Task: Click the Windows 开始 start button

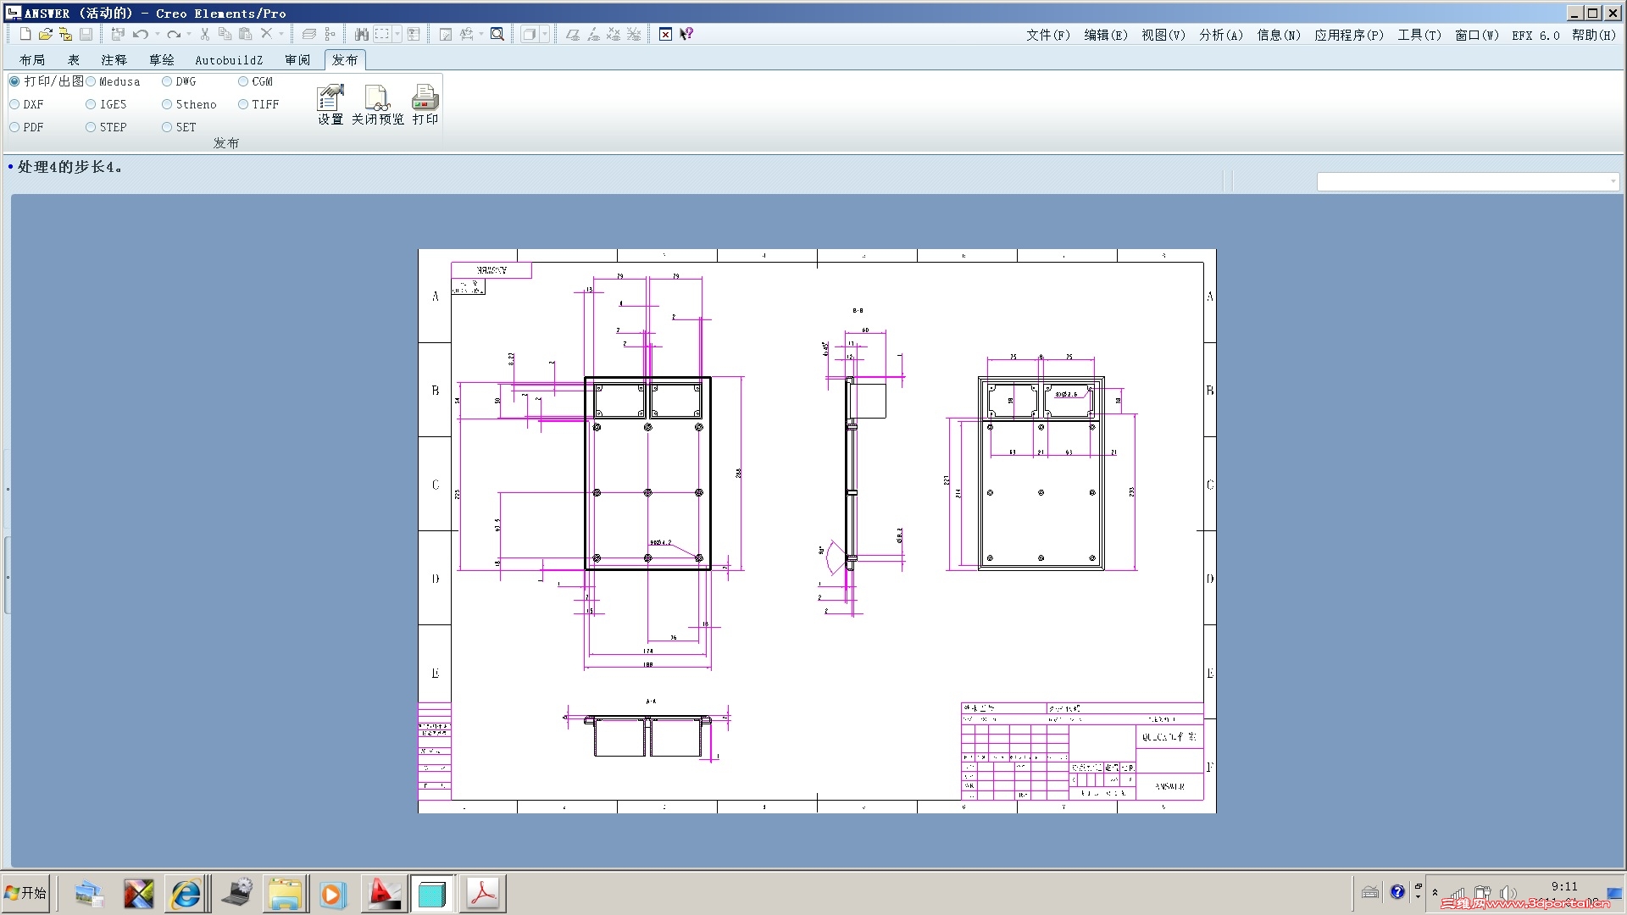Action: 25,893
